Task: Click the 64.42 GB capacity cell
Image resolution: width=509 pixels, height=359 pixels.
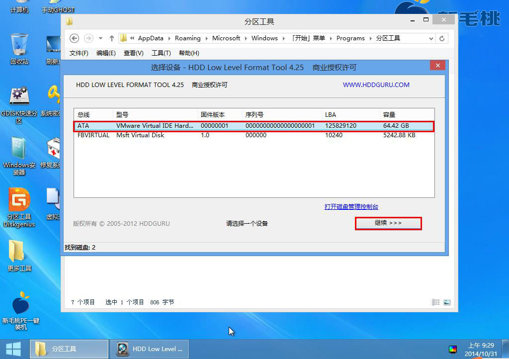Action: pyautogui.click(x=396, y=126)
